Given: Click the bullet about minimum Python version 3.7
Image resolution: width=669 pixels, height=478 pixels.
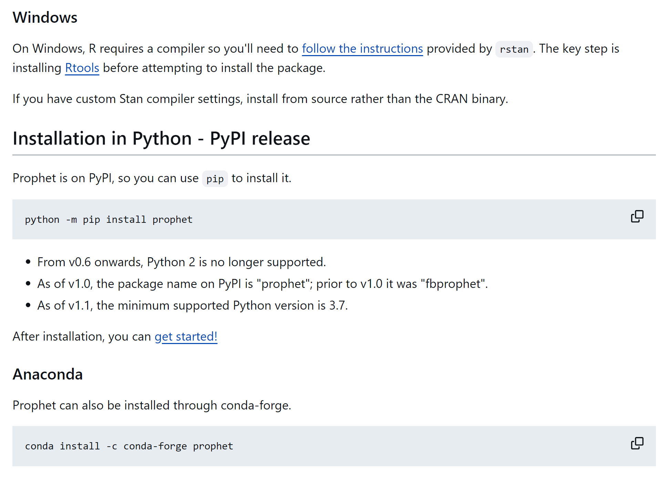Looking at the screenshot, I should coord(192,305).
